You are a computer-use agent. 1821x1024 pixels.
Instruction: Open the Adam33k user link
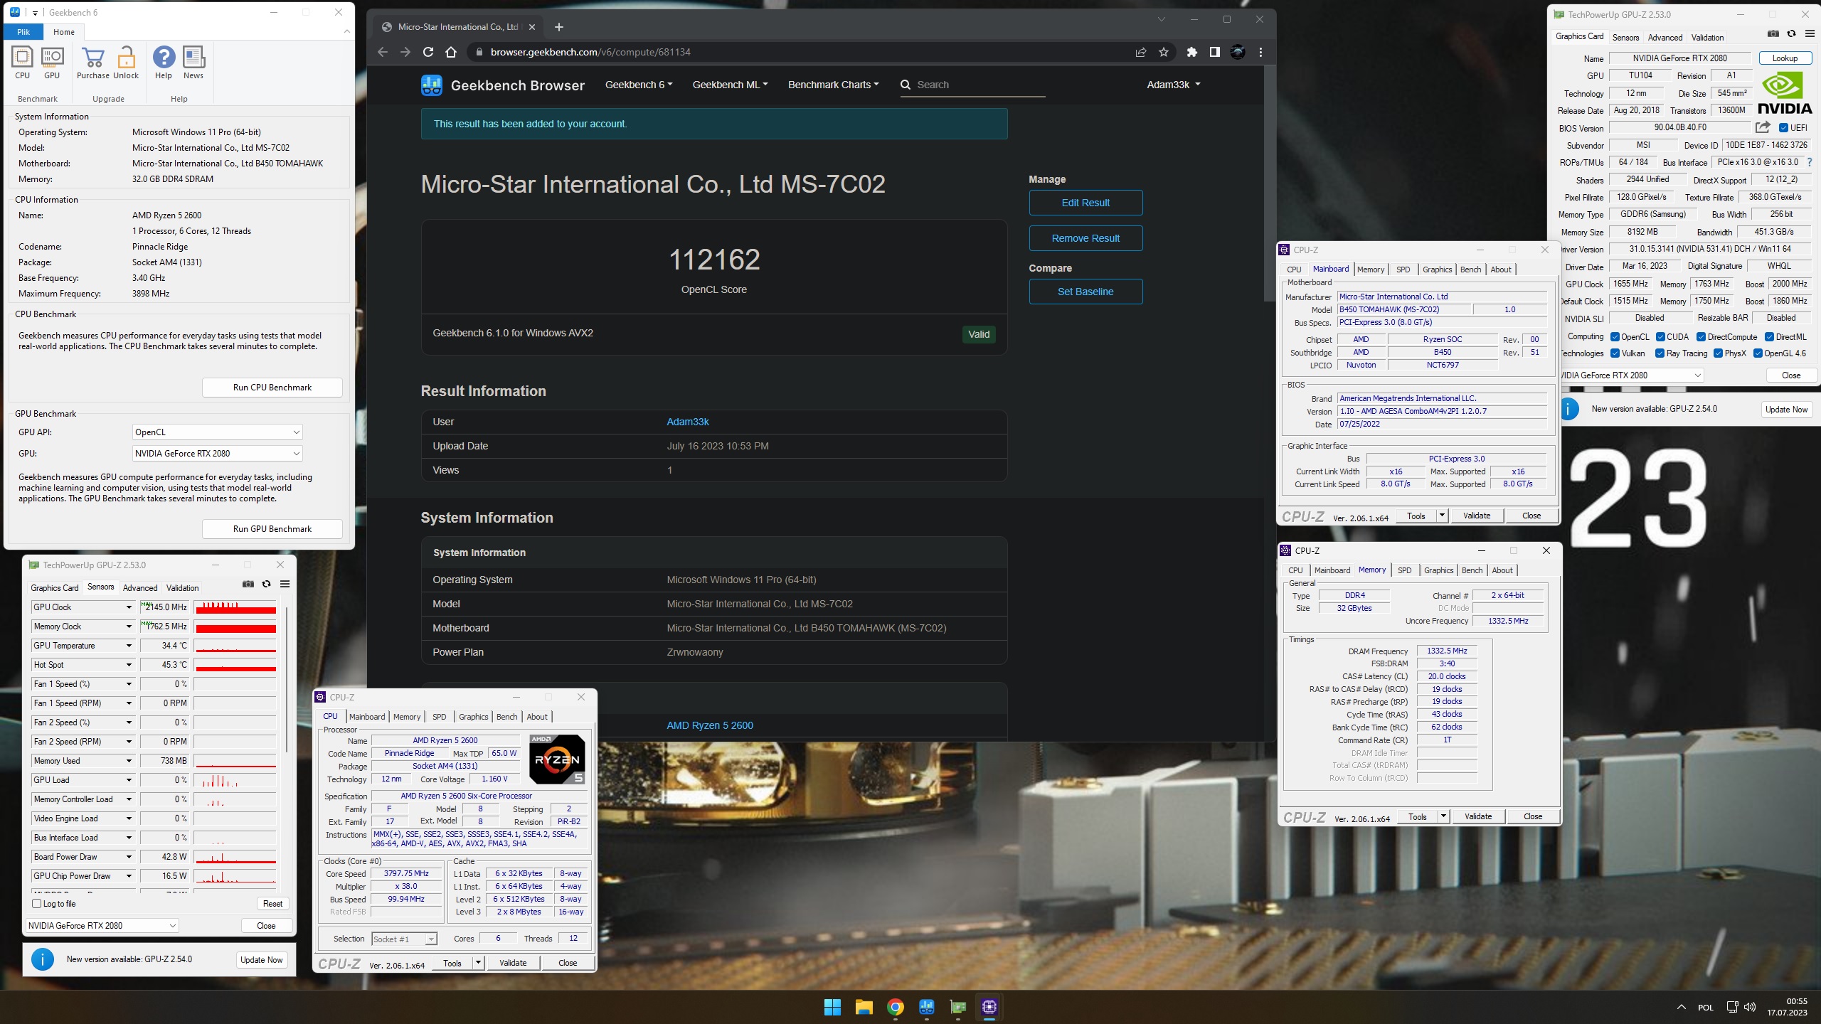coord(688,422)
